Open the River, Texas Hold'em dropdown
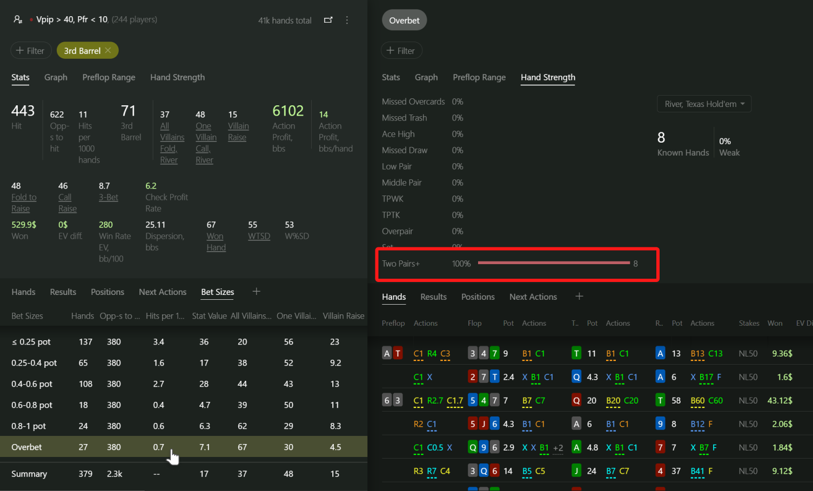Image resolution: width=813 pixels, height=491 pixels. click(704, 104)
